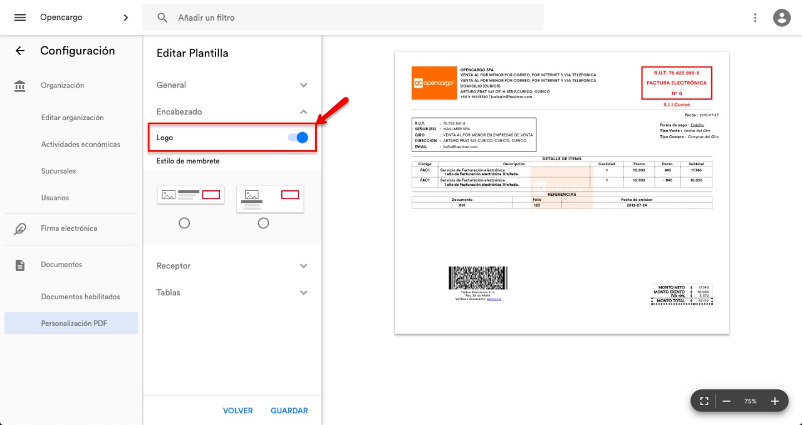Expand the Tablas section
The width and height of the screenshot is (802, 425).
pos(303,293)
